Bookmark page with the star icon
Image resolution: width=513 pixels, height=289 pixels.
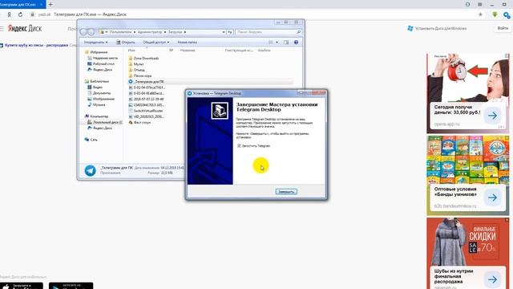point(480,14)
